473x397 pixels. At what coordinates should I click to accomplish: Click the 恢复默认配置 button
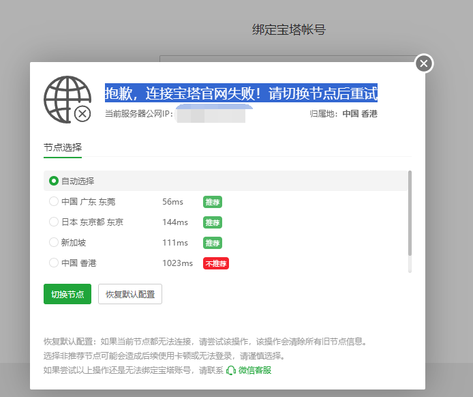[x=130, y=294]
